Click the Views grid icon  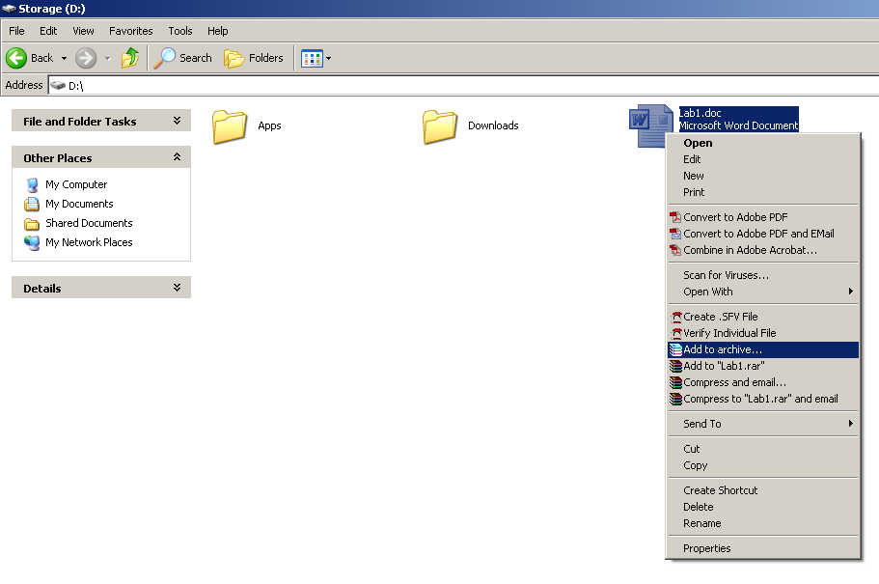tap(312, 58)
